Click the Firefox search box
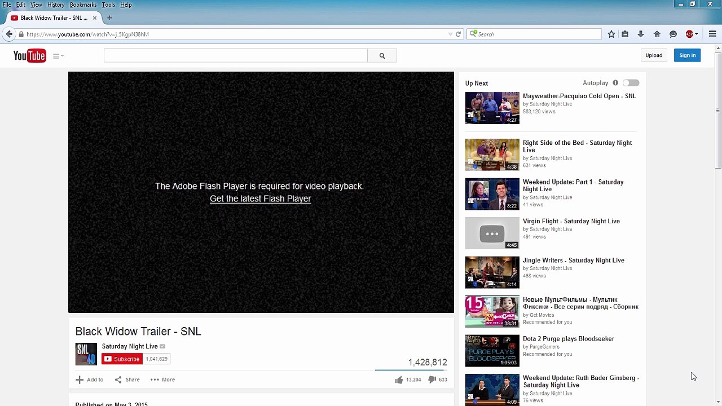This screenshot has width=722, height=406. point(534,34)
